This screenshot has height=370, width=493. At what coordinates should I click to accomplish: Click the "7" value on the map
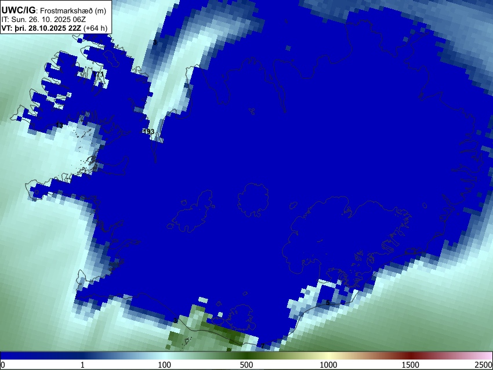point(263,346)
